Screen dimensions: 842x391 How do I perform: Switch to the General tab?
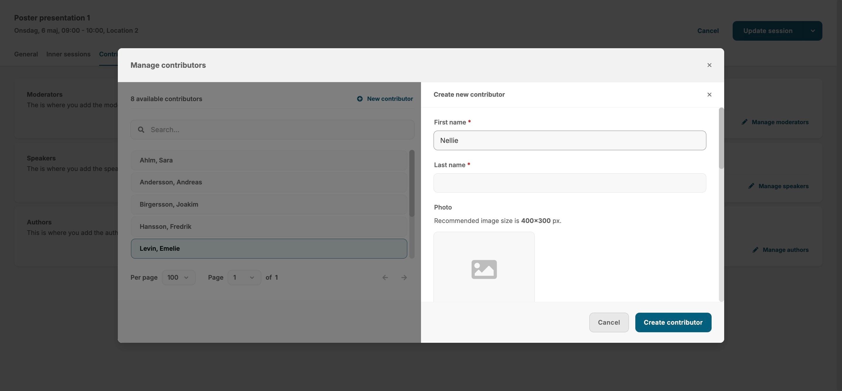point(26,54)
